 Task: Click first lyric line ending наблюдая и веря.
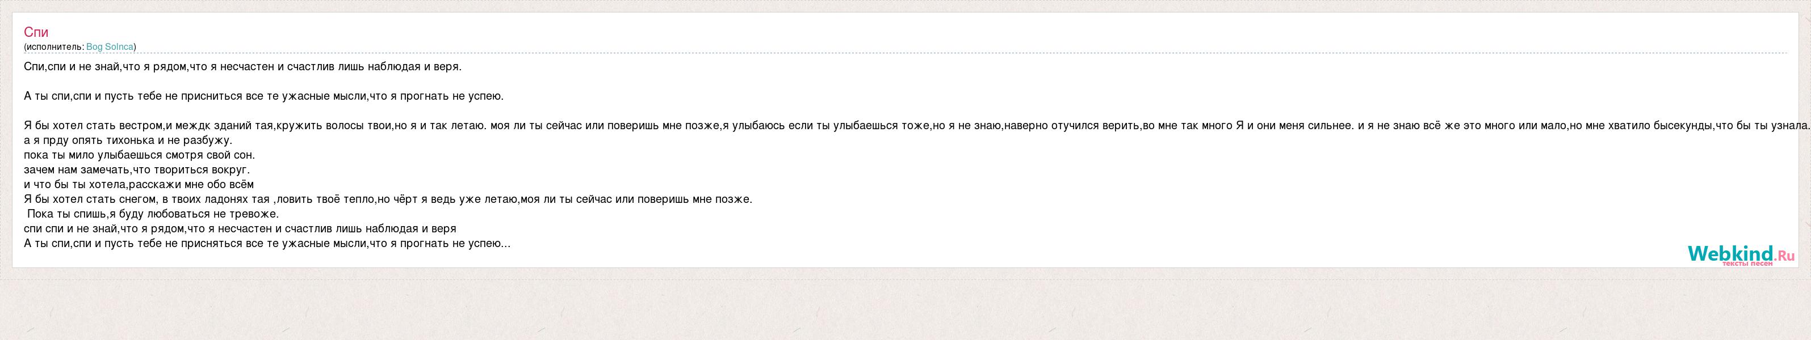click(242, 67)
